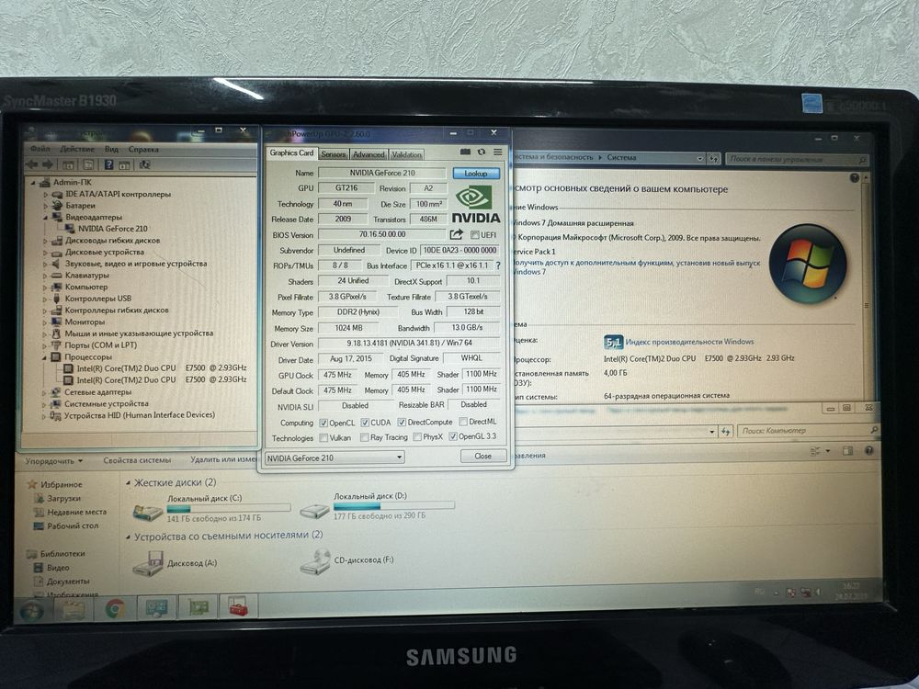Toggle the OpenGL 3.3 checkbox
This screenshot has height=689, width=919.
click(x=452, y=435)
